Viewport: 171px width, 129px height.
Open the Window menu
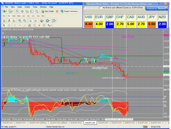[43, 7]
